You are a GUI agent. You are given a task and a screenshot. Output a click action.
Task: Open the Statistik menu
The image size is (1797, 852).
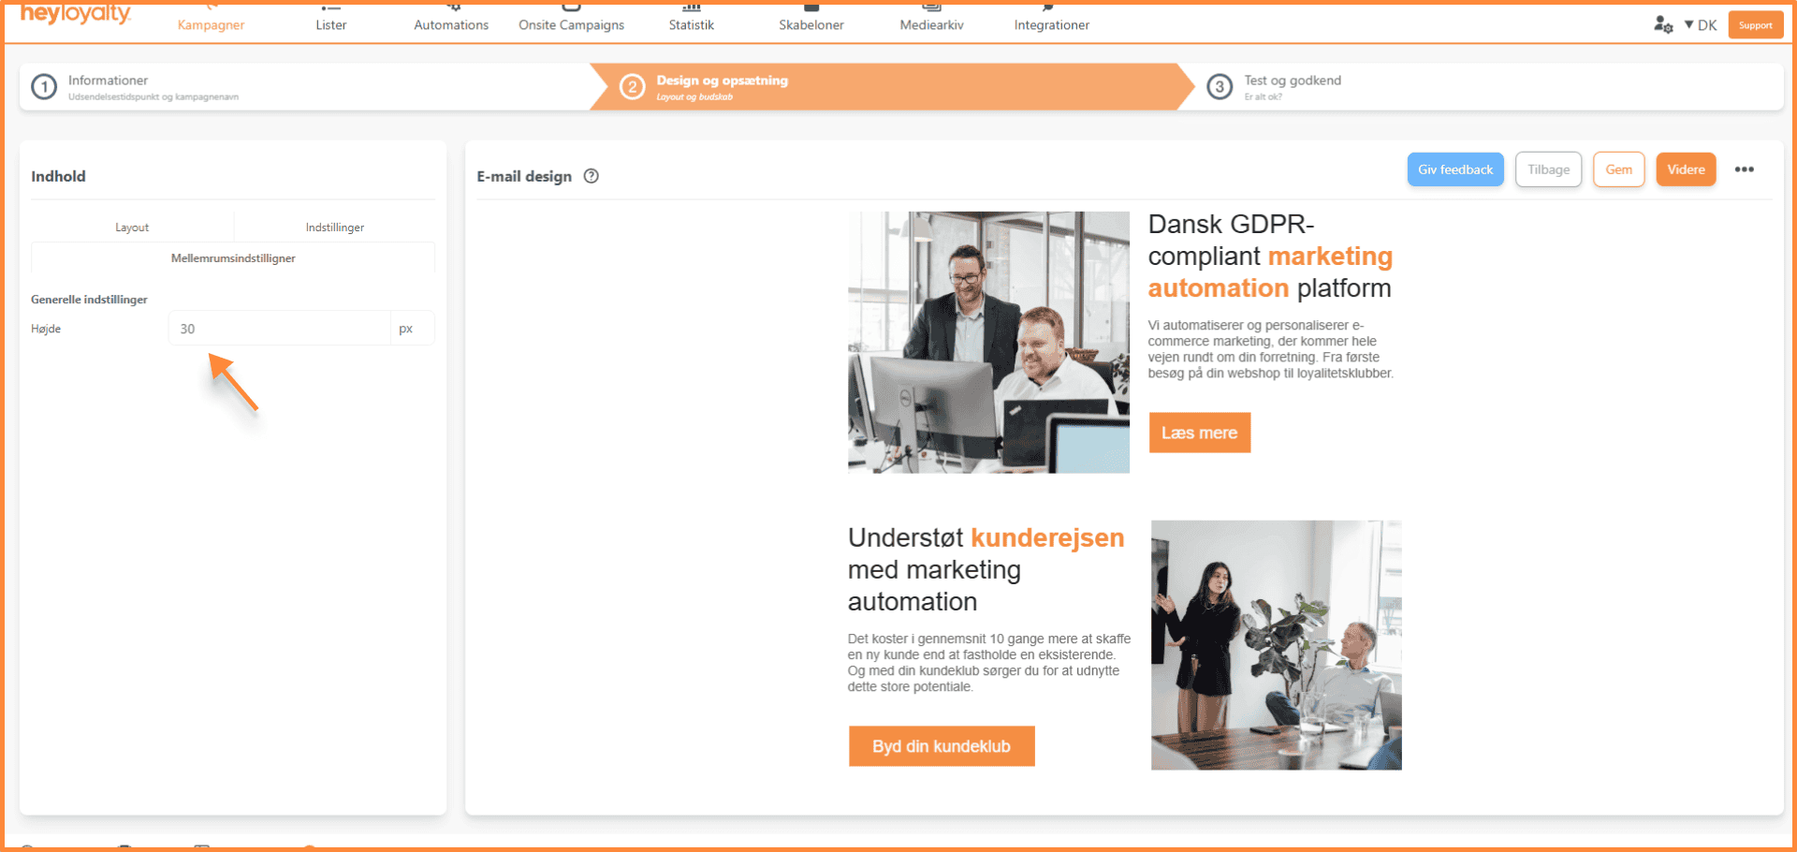(692, 25)
